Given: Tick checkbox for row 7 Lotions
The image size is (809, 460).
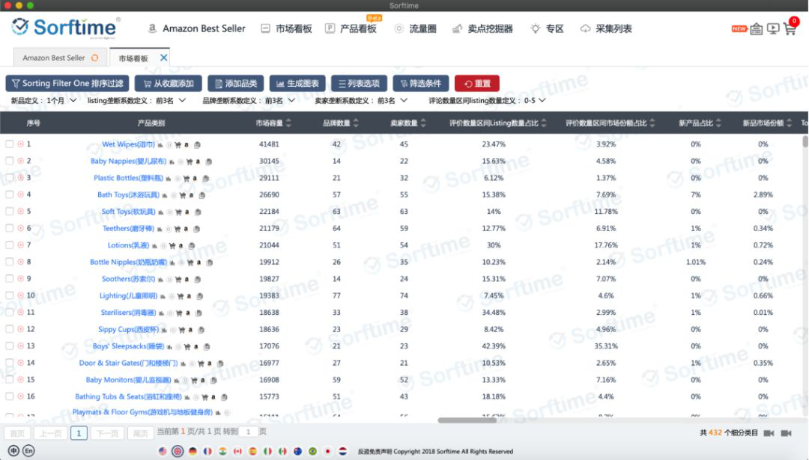Looking at the screenshot, I should click(x=9, y=245).
